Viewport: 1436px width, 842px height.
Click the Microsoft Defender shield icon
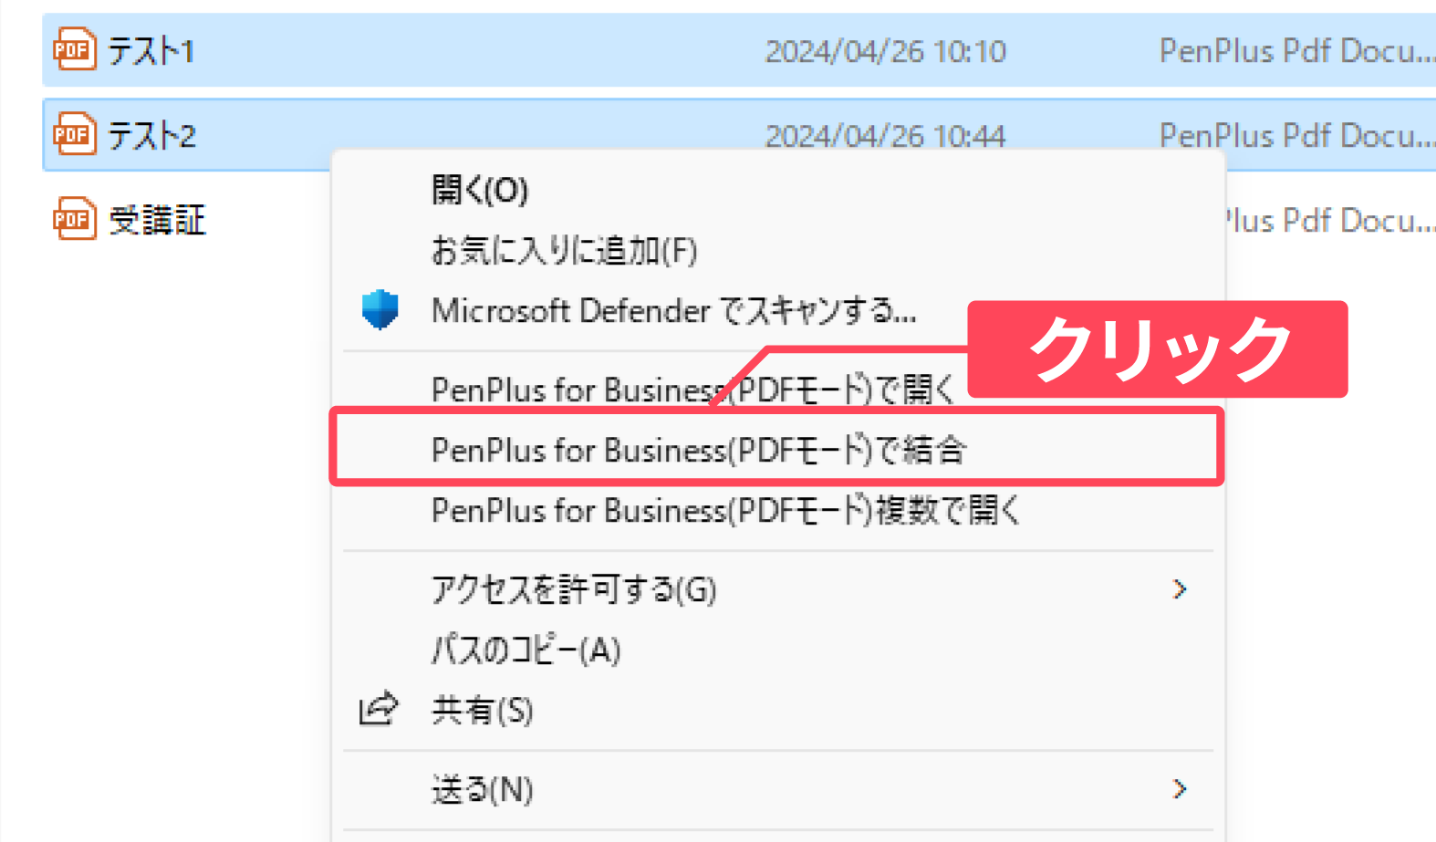click(380, 310)
